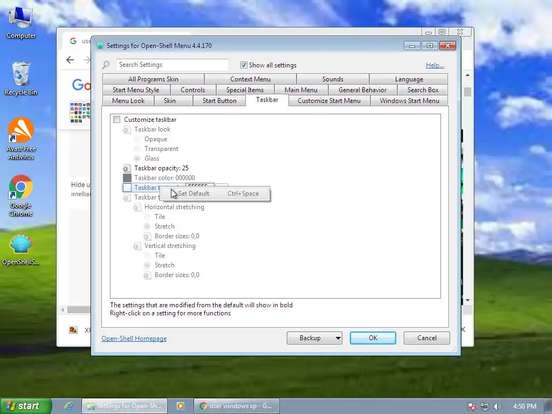552x414 pixels.
Task: Click into the Search Settings field
Action: coord(172,65)
